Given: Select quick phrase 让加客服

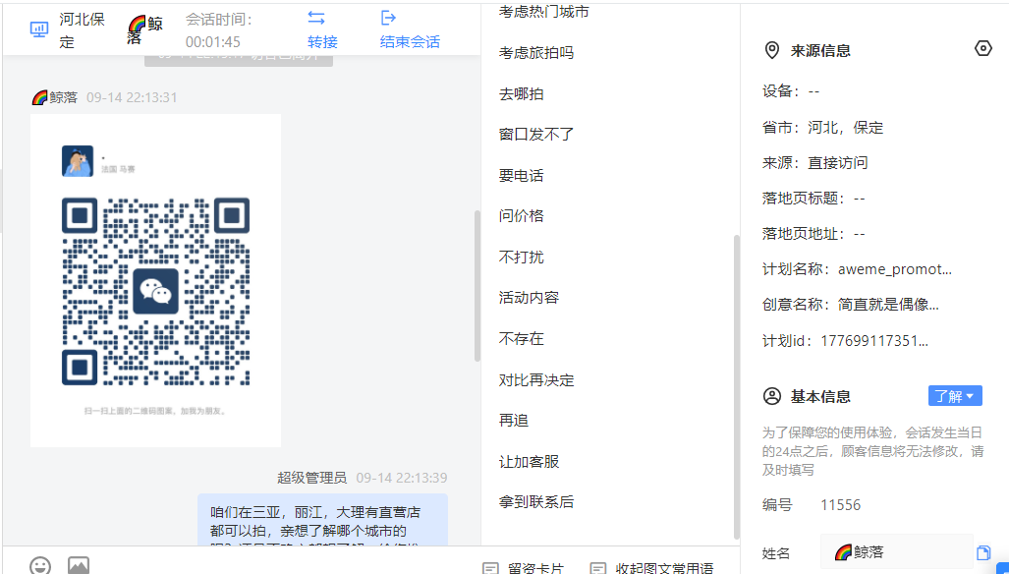Looking at the screenshot, I should click(529, 461).
